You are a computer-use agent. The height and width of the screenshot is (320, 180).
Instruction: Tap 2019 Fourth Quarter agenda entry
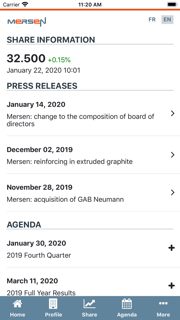pos(39,255)
